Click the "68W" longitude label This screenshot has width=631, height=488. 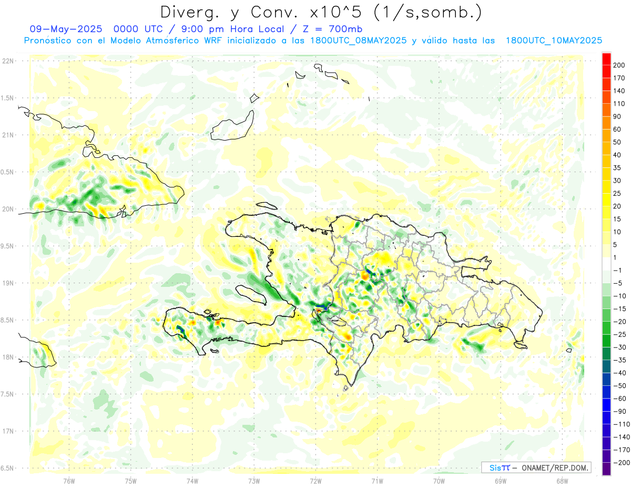[x=562, y=481]
